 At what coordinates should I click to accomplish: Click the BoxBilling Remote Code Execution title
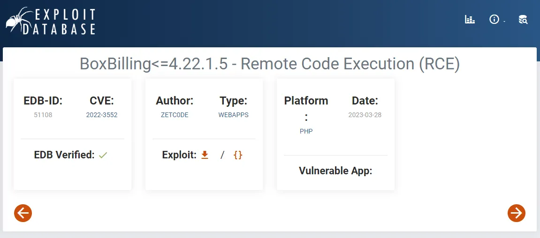pyautogui.click(x=270, y=64)
